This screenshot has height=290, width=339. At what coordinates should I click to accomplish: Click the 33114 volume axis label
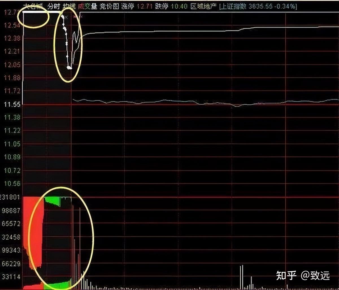pyautogui.click(x=11, y=277)
